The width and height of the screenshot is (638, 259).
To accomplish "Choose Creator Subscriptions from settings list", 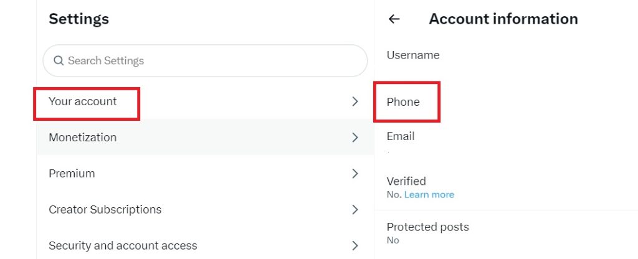I will click(x=105, y=210).
